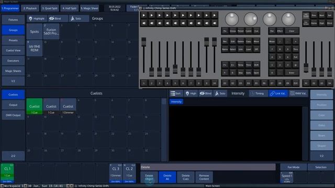Screen dimensions: 335x188
Task: Select the CL 1 executor
Action: click(x=7, y=173)
